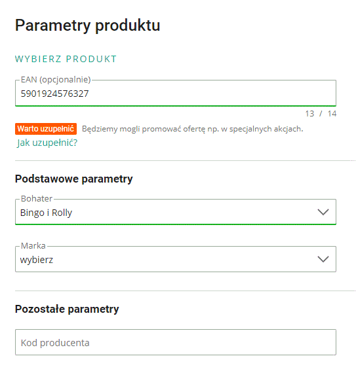Click the orange Warto uzupełnić badge
The image size is (356, 371).
[x=46, y=129]
